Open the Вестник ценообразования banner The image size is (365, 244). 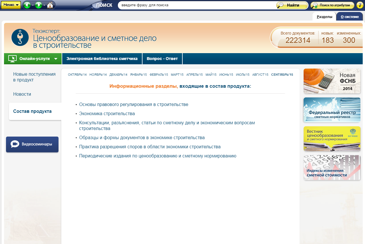click(332, 139)
